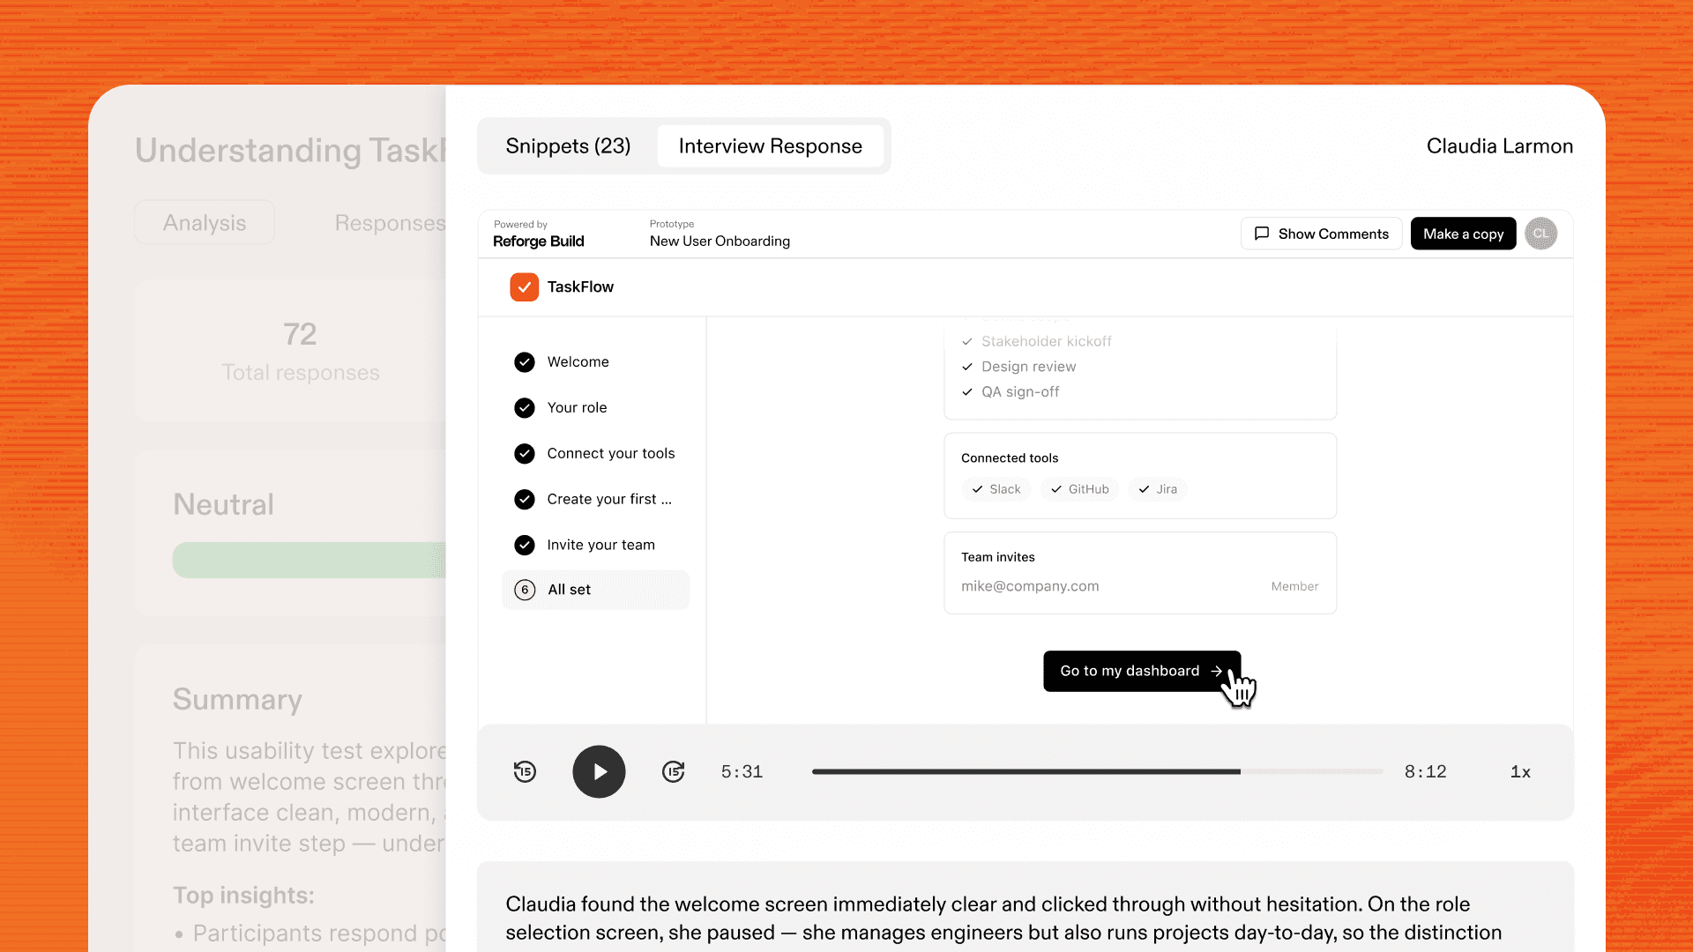1693x952 pixels.
Task: Click the TaskFlow orange logo icon
Action: click(x=525, y=287)
